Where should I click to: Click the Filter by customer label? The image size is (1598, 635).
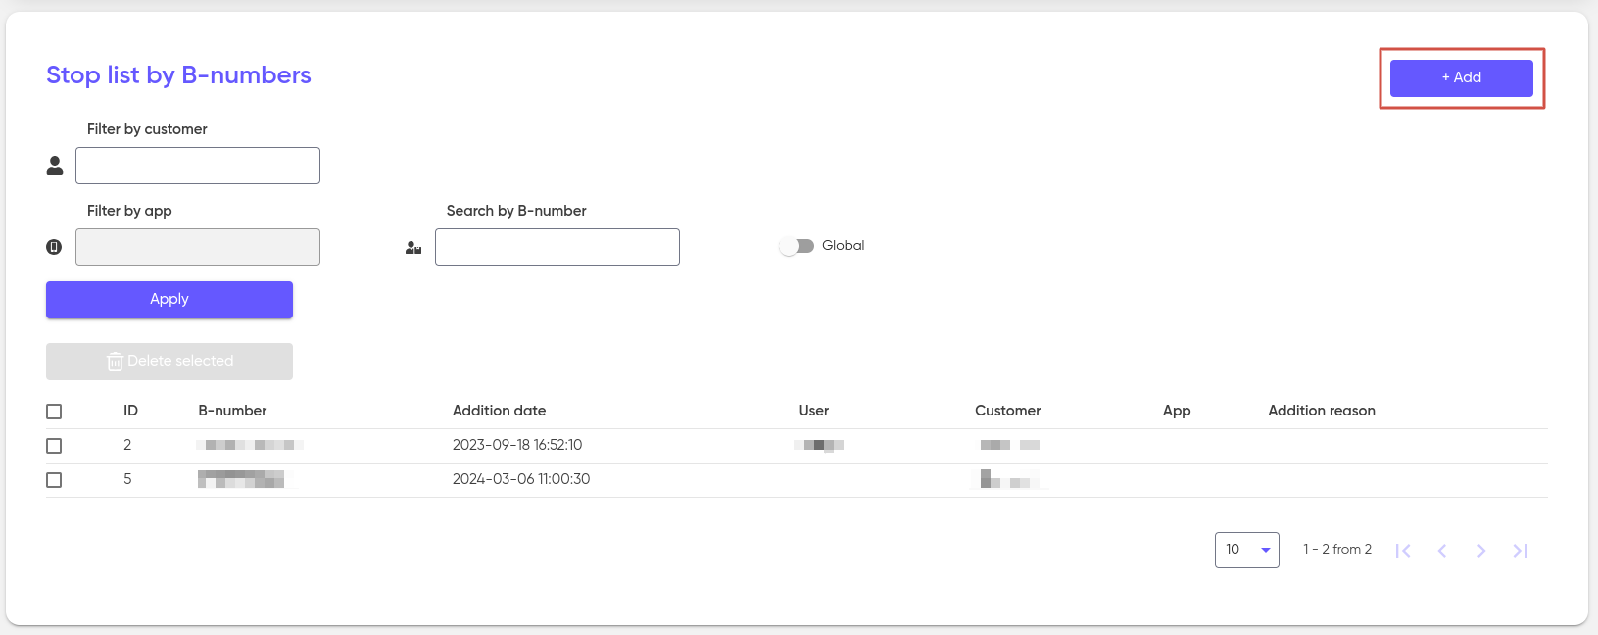click(x=147, y=129)
